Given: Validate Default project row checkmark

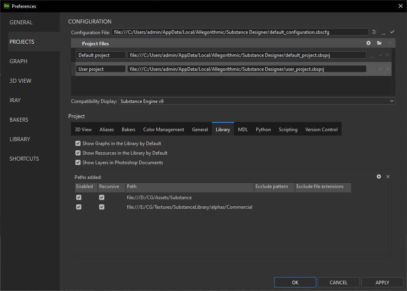Looking at the screenshot, I should pyautogui.click(x=381, y=55).
